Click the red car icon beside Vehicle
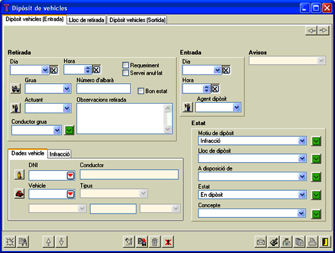 point(19,194)
